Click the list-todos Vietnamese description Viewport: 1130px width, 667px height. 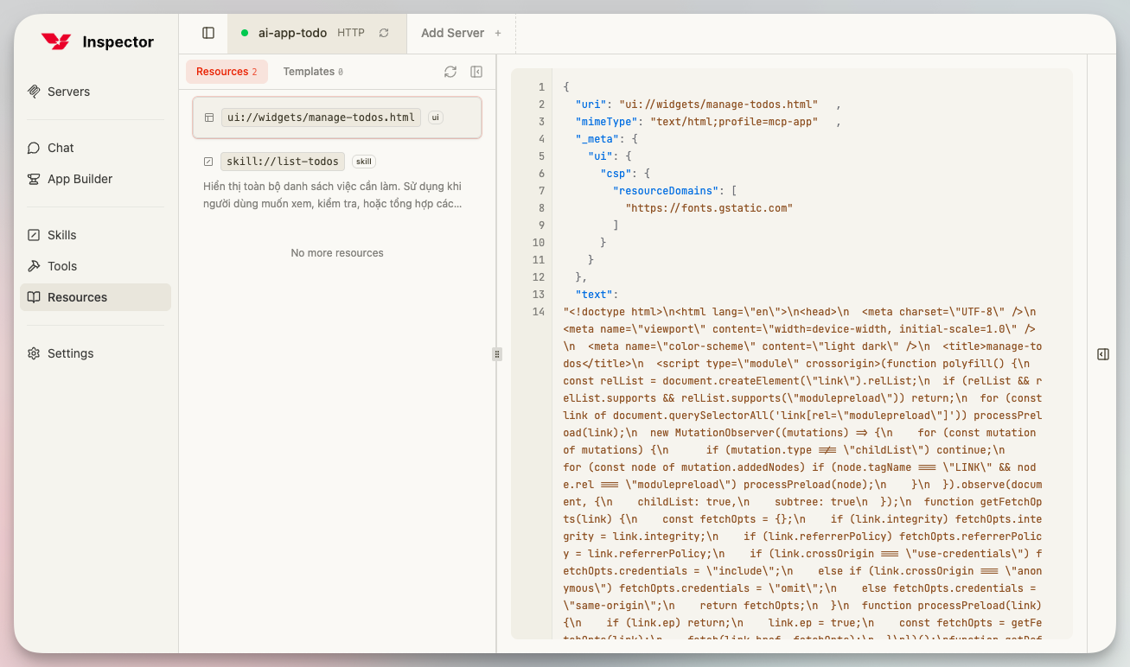click(333, 195)
